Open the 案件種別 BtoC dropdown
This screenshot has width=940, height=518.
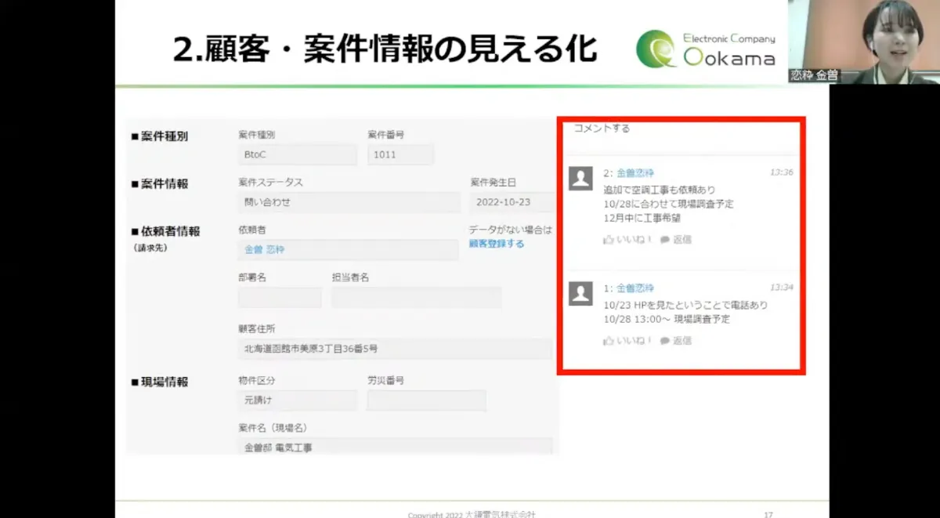297,154
